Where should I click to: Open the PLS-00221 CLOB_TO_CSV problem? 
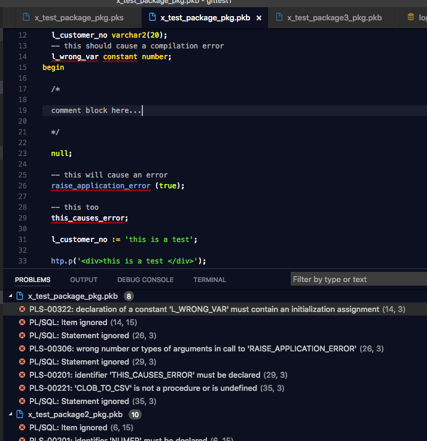coord(215,388)
